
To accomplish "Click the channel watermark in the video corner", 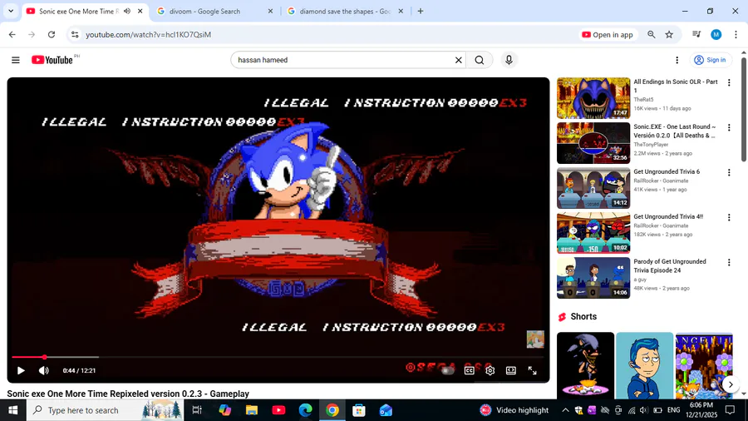I will [x=535, y=339].
